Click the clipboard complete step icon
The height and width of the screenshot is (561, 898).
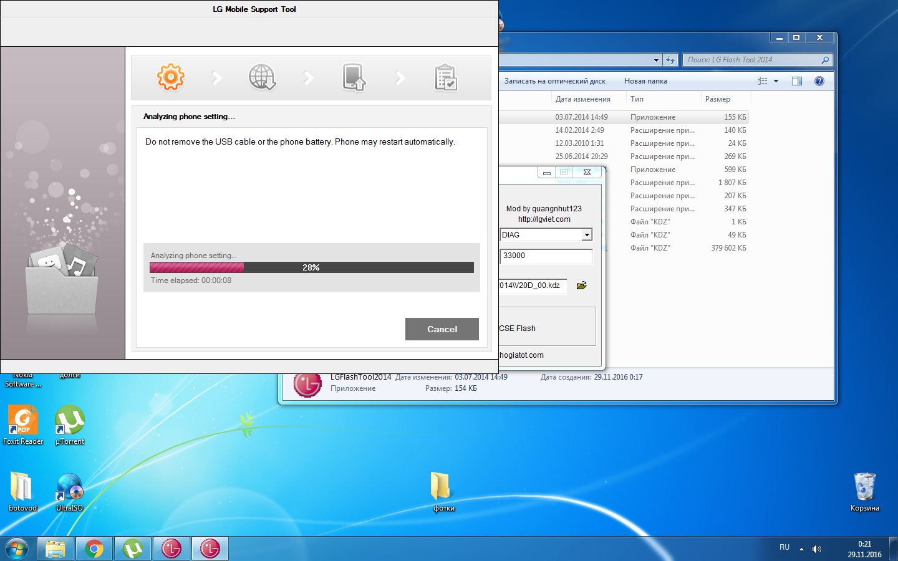tap(445, 77)
